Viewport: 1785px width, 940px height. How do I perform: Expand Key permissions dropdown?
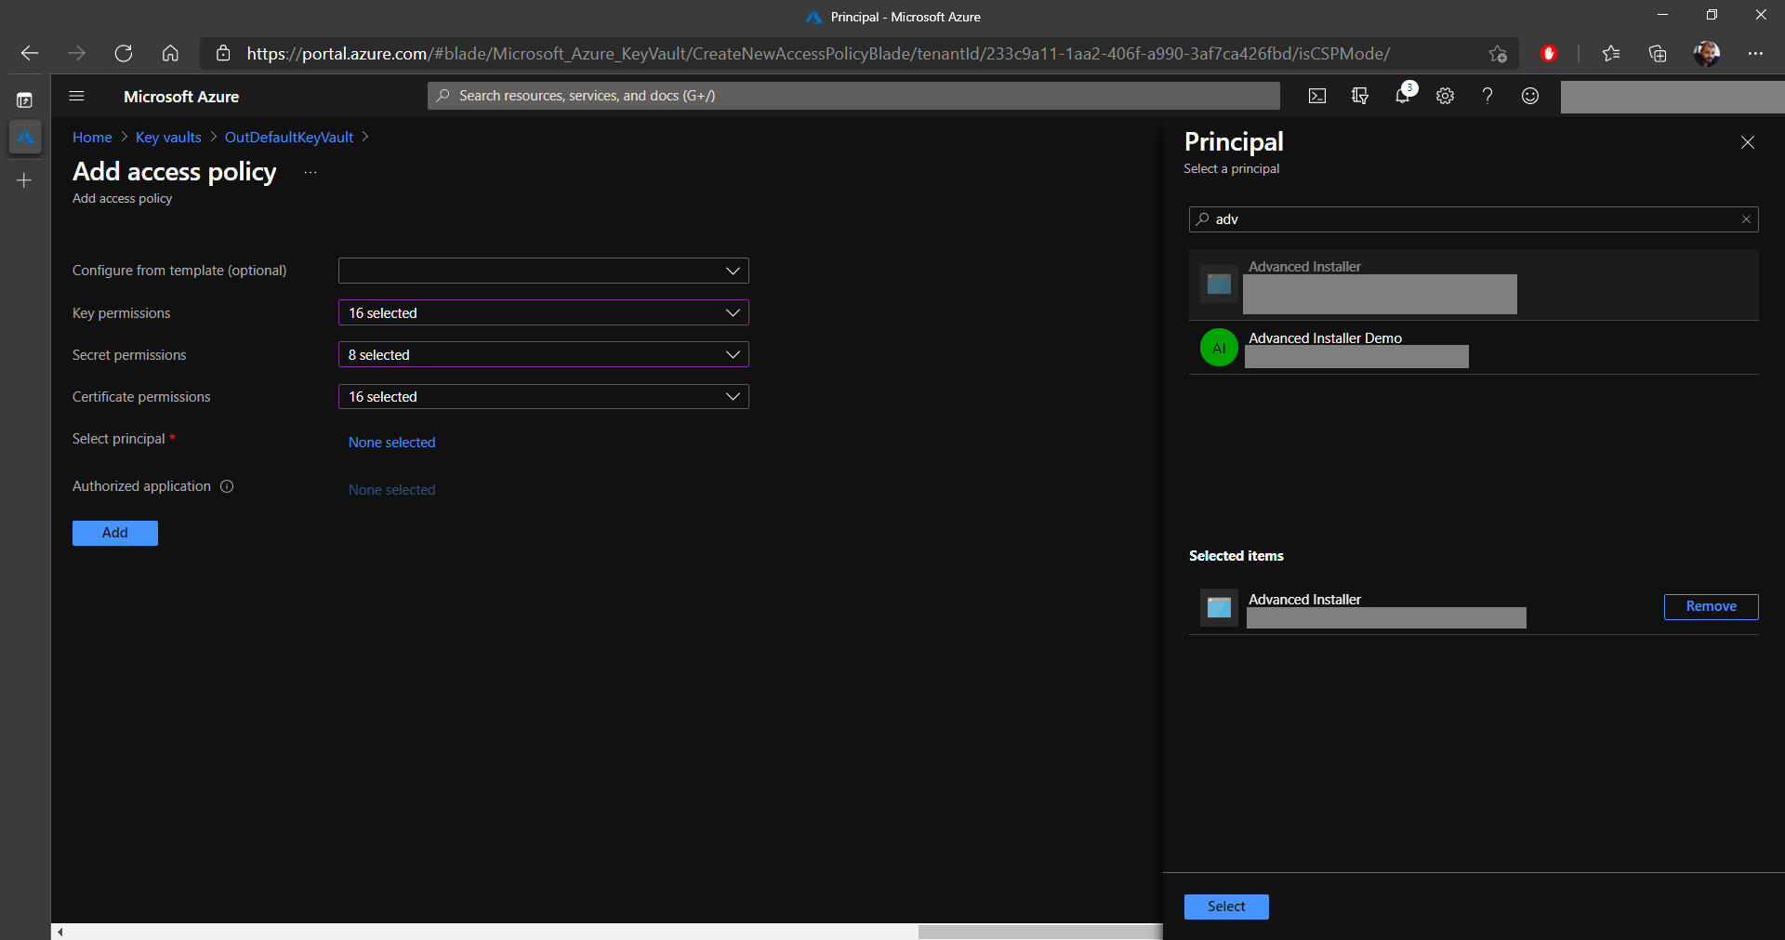point(544,313)
